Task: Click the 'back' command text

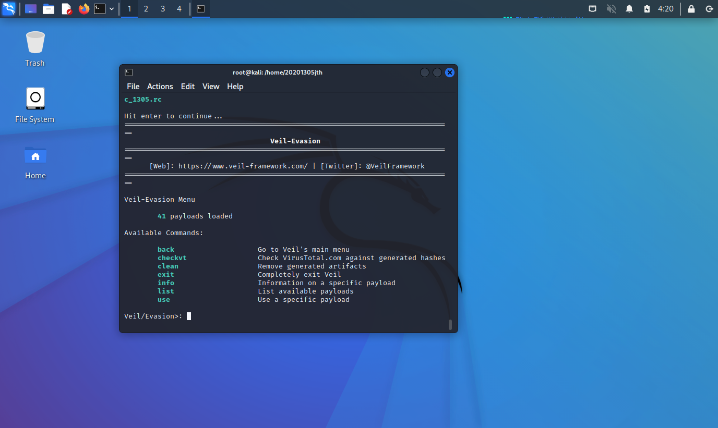Action: pos(166,250)
